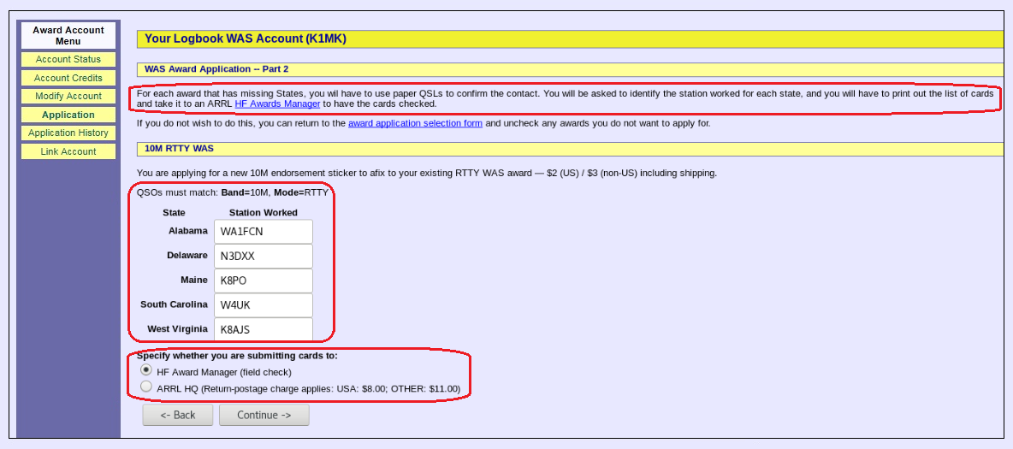Select the ARRL HQ submission radio button
This screenshot has height=449, width=1013.
pyautogui.click(x=146, y=387)
